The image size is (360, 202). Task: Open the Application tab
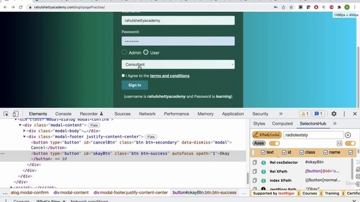[233, 114]
